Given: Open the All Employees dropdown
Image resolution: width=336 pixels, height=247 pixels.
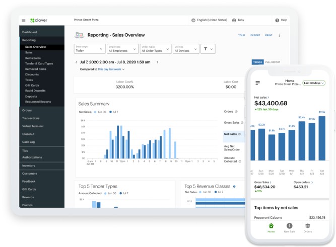Looking at the screenshot, I should tap(122, 49).
